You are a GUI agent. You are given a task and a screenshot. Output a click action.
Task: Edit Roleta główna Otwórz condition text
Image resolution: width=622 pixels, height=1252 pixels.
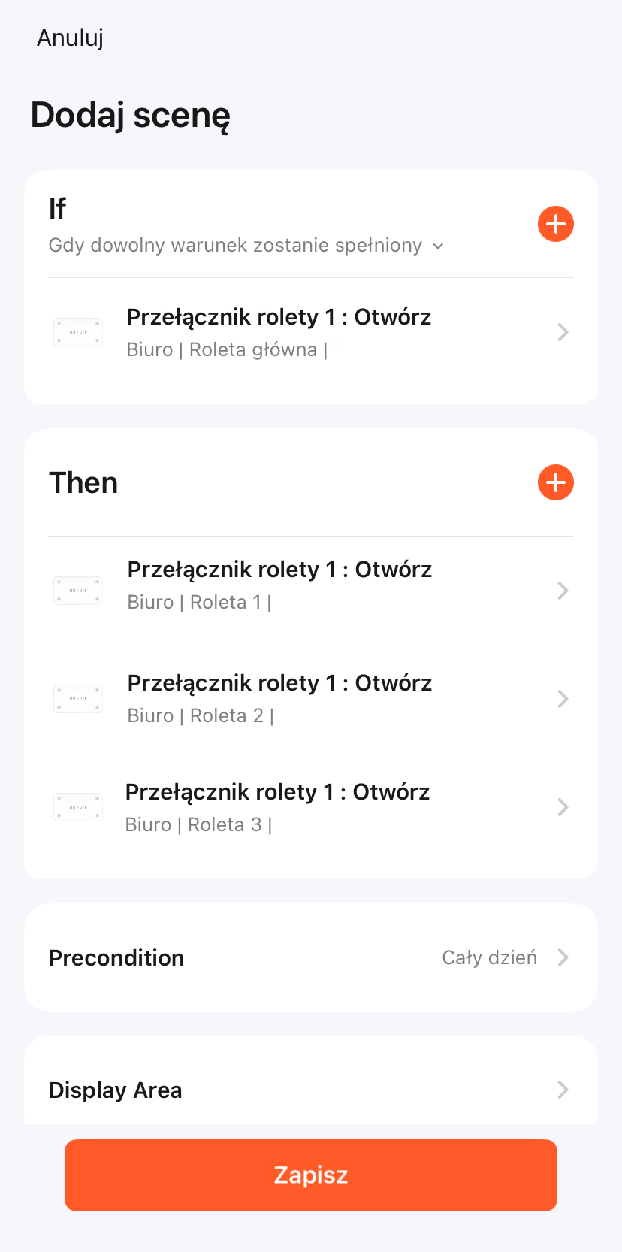point(279,317)
